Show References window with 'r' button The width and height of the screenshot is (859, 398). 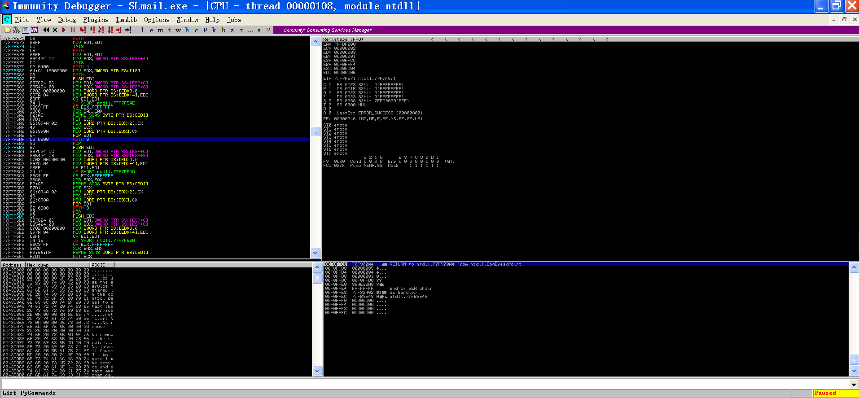pyautogui.click(x=241, y=30)
